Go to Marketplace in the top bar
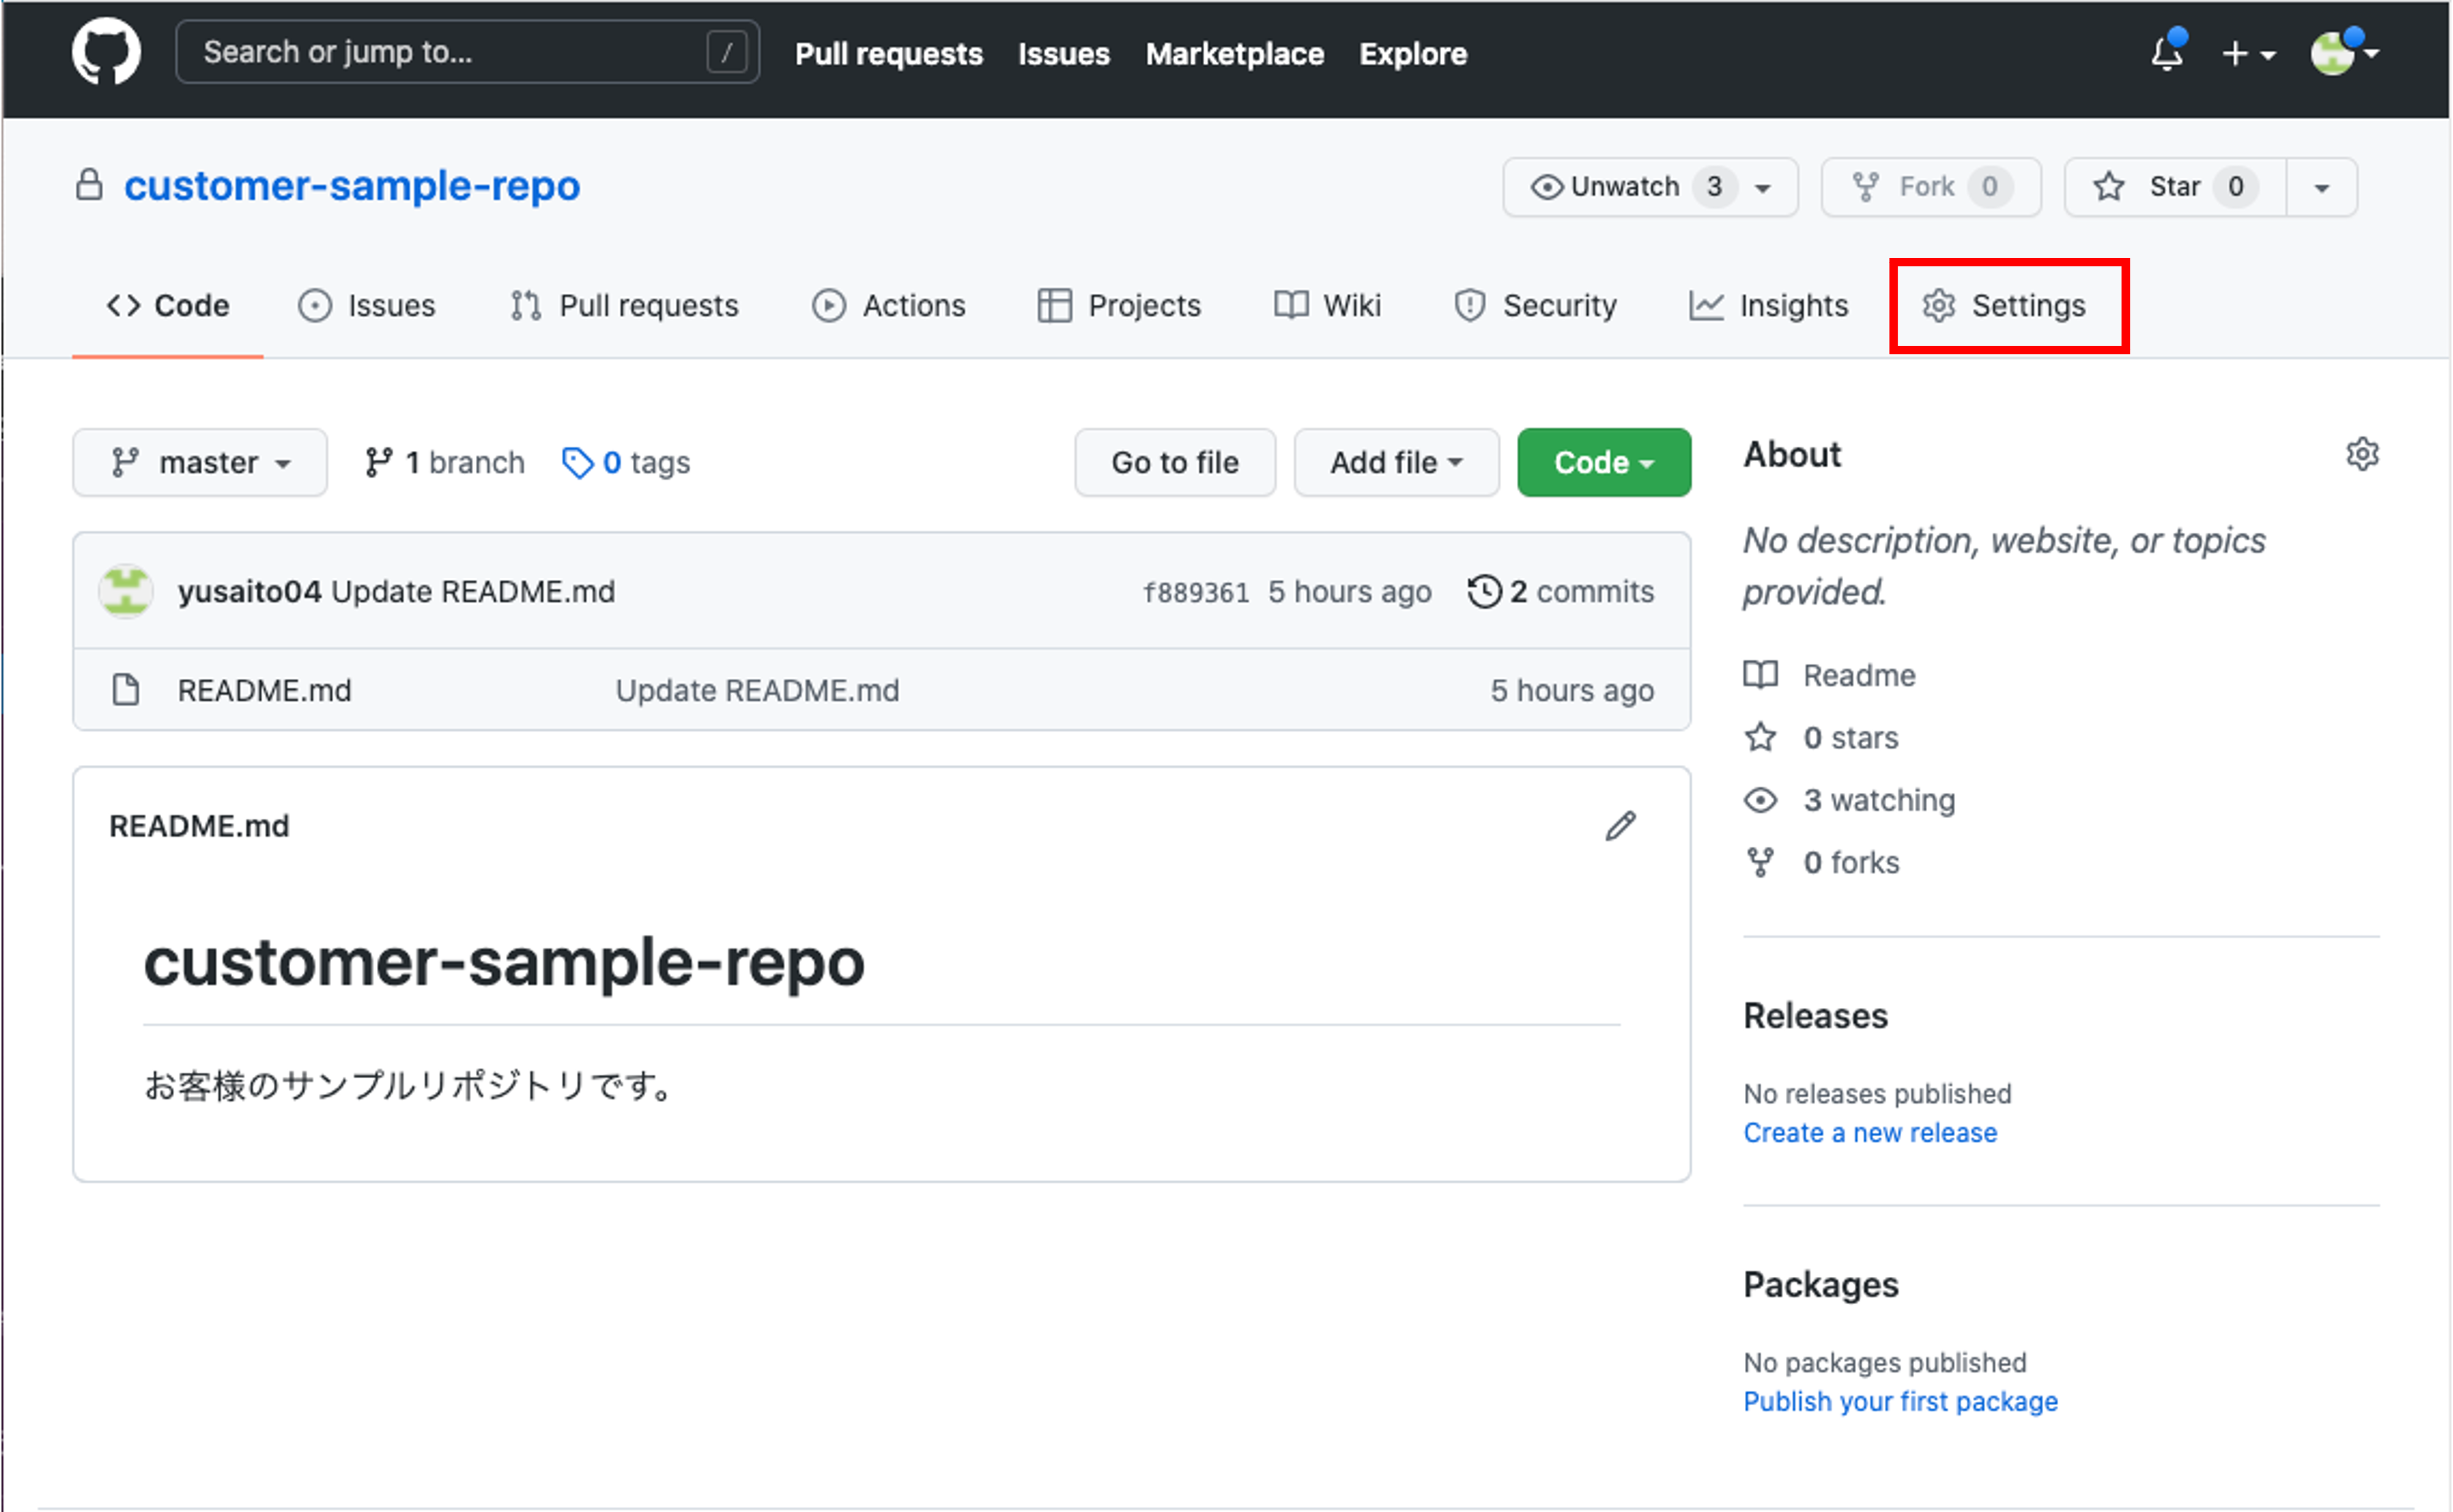The height and width of the screenshot is (1512, 2453). point(1234,54)
